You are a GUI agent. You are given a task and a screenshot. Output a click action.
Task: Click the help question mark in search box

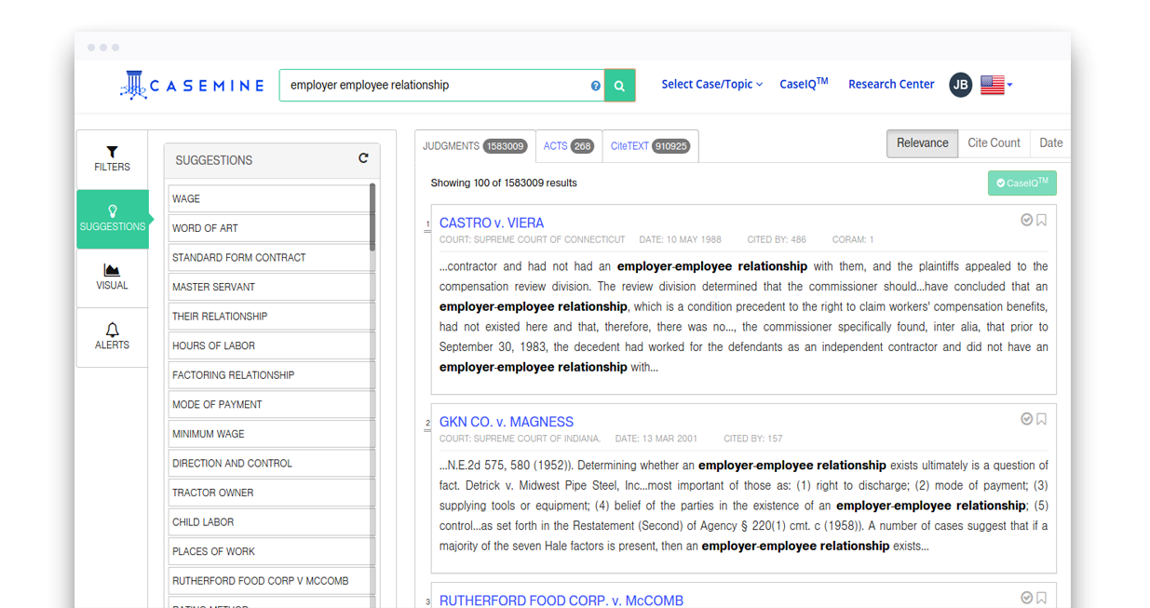[x=595, y=86]
